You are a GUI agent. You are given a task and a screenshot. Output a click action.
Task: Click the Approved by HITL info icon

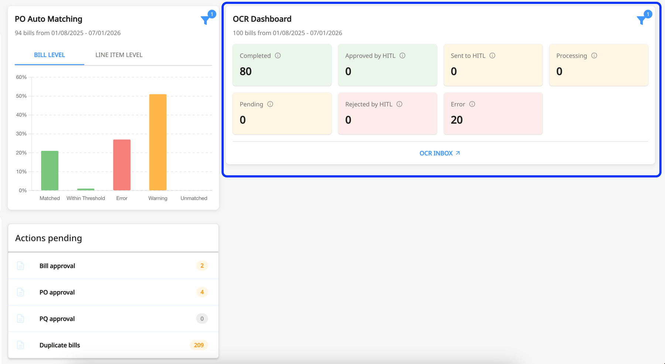coord(403,56)
